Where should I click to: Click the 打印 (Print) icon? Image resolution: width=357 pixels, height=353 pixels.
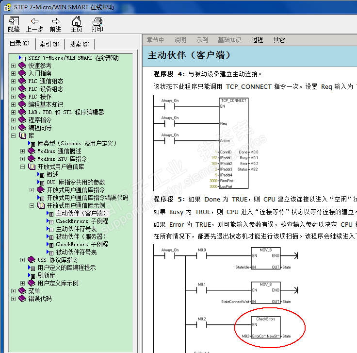[x=97, y=21]
